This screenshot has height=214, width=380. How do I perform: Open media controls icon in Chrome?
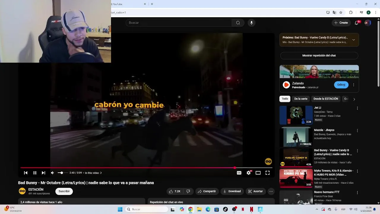click(361, 12)
